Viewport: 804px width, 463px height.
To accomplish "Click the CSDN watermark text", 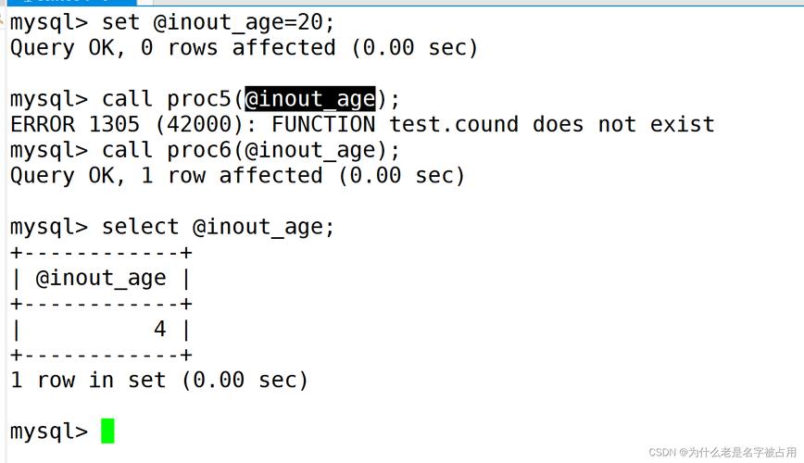I will click(722, 452).
